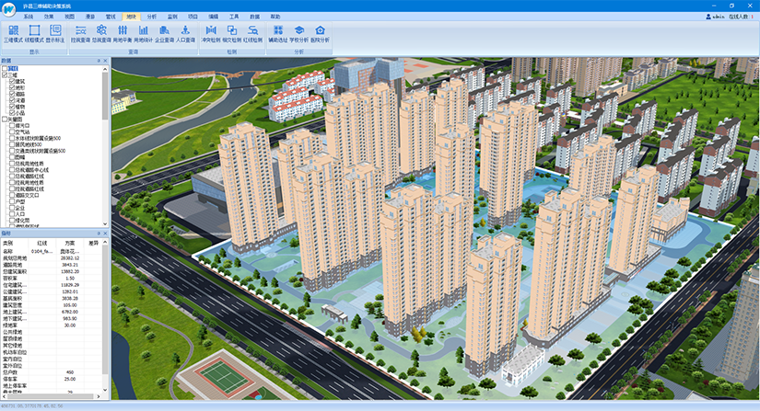
Task: Open the 控规查询 query tool
Action: coord(80,34)
